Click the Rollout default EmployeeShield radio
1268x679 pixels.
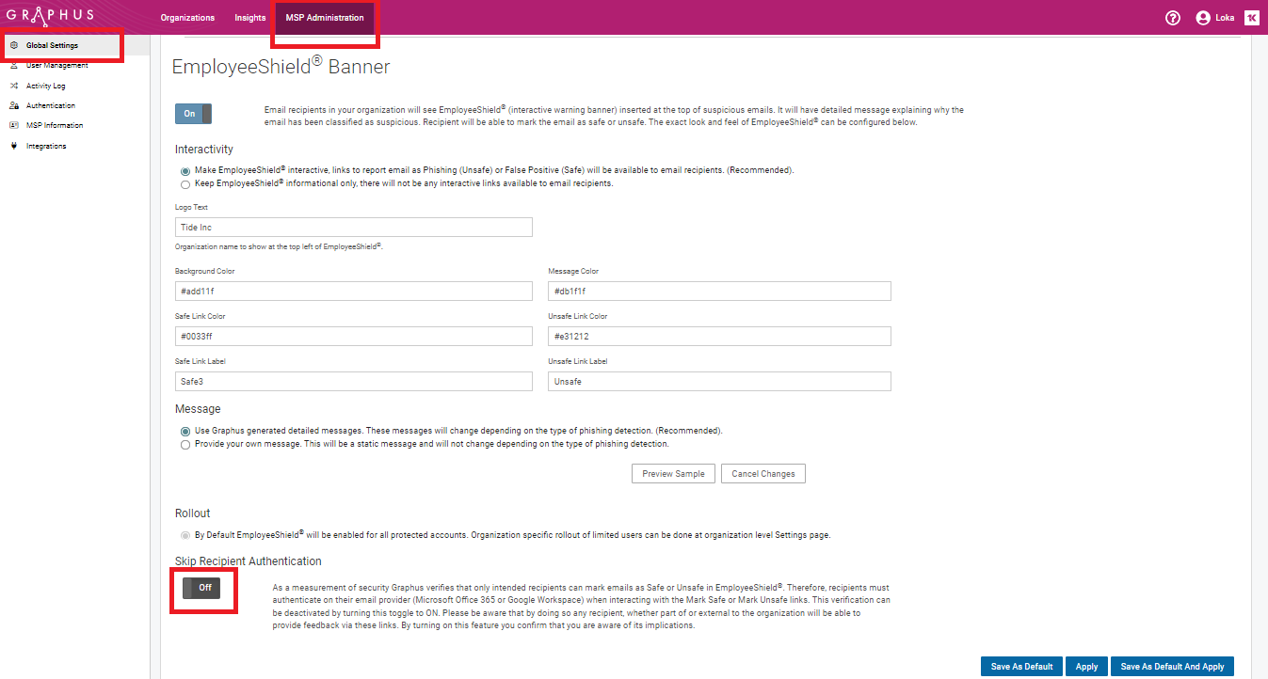(x=185, y=535)
